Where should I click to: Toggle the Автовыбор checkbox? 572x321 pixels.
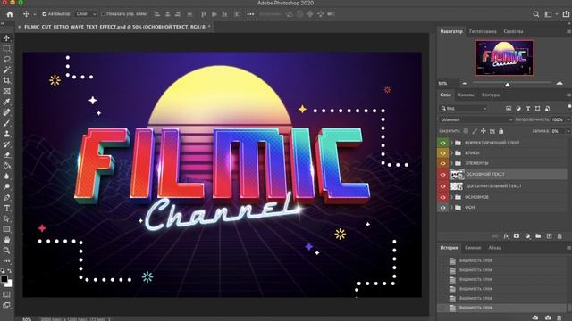(x=45, y=14)
